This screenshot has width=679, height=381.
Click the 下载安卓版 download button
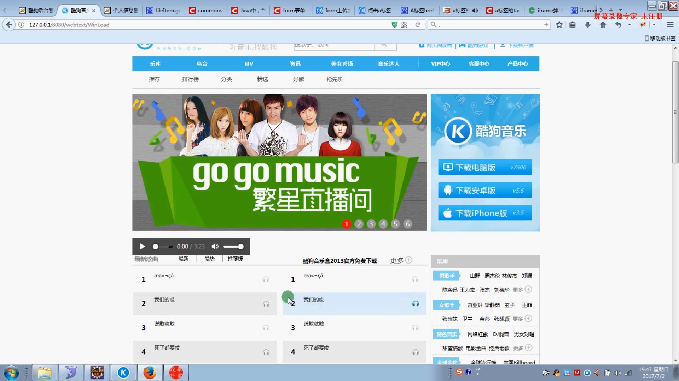(x=485, y=190)
